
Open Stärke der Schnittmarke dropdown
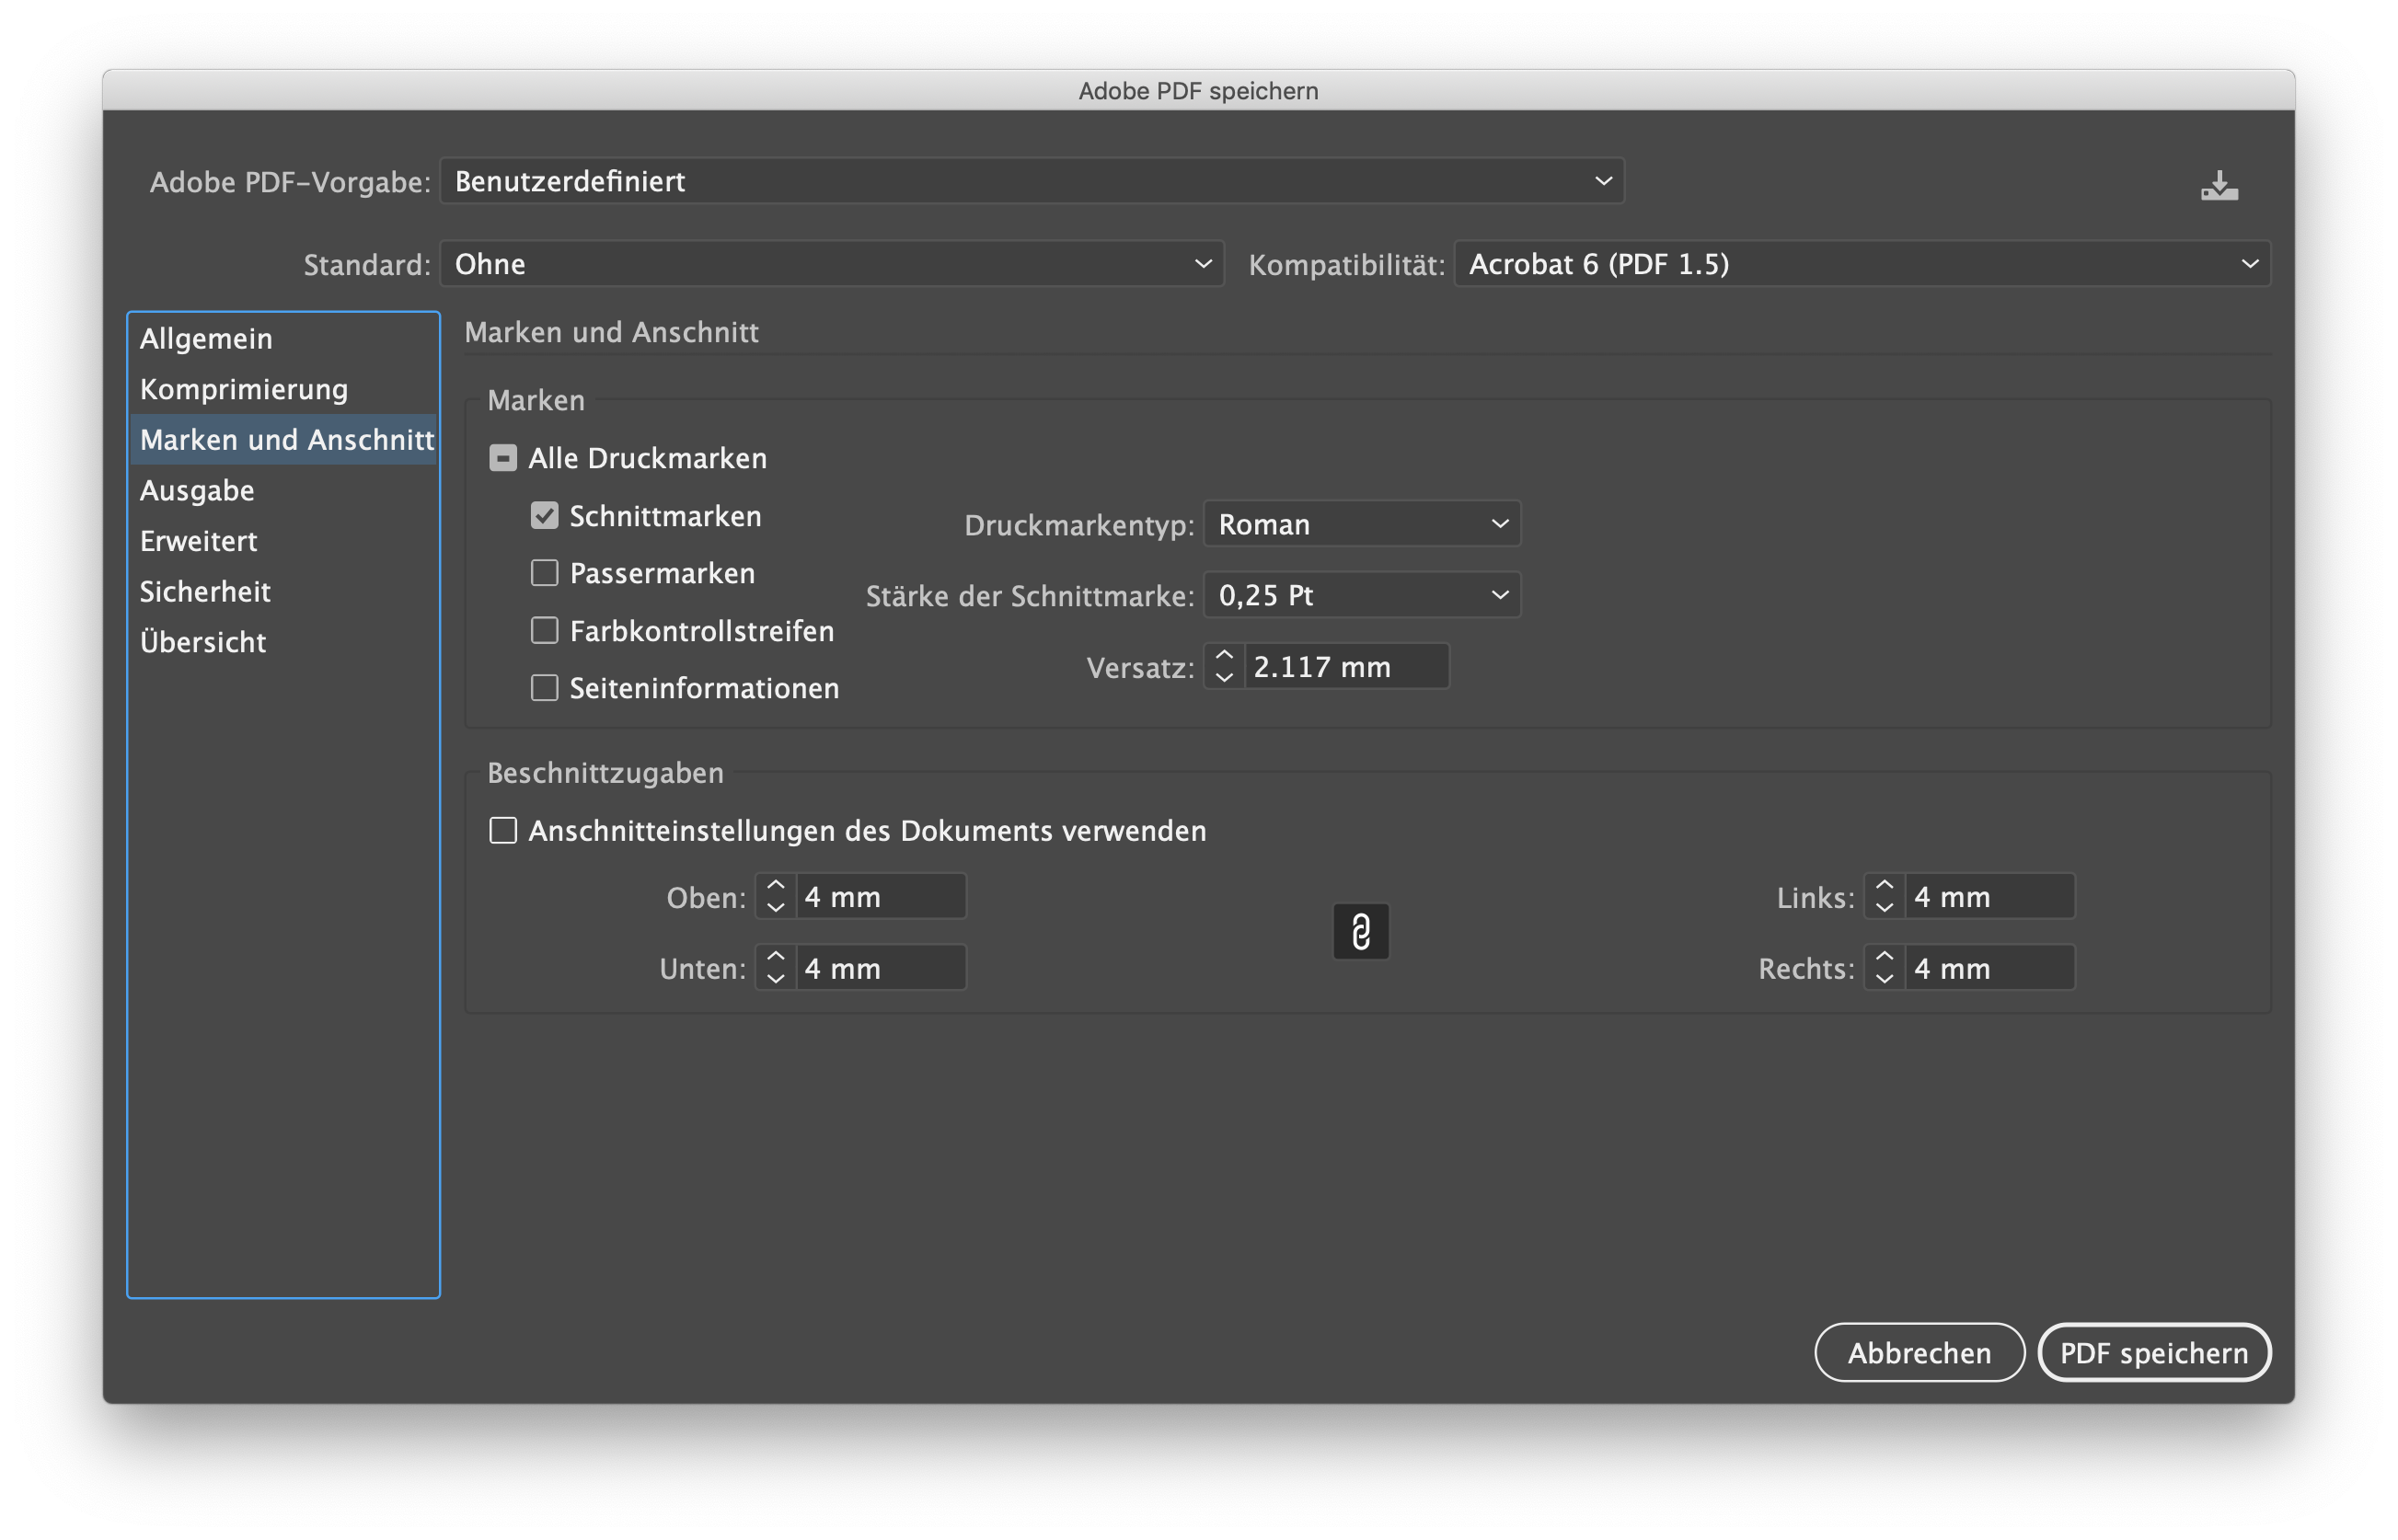[x=1361, y=595]
